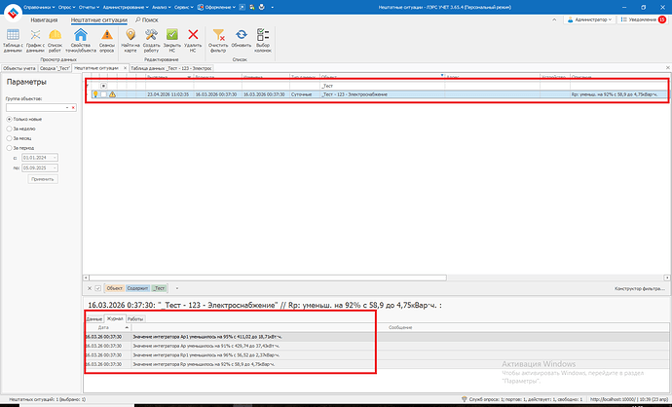Viewport: 672px width, 407px height.
Task: Click the Список работ helmet icon
Action: 56,39
